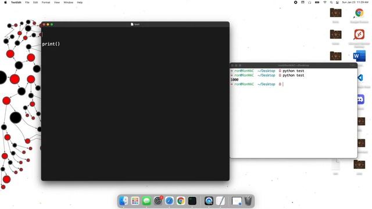372x209 pixels.
Task: Open Finder from the Dock
Action: pos(124,201)
